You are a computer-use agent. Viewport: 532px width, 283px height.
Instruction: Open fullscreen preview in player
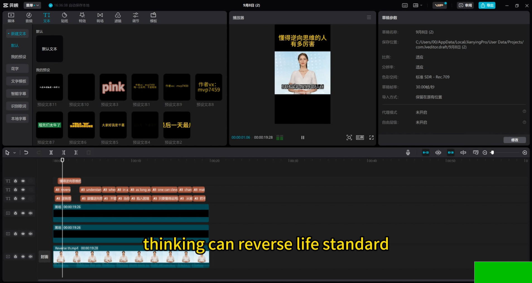click(371, 137)
